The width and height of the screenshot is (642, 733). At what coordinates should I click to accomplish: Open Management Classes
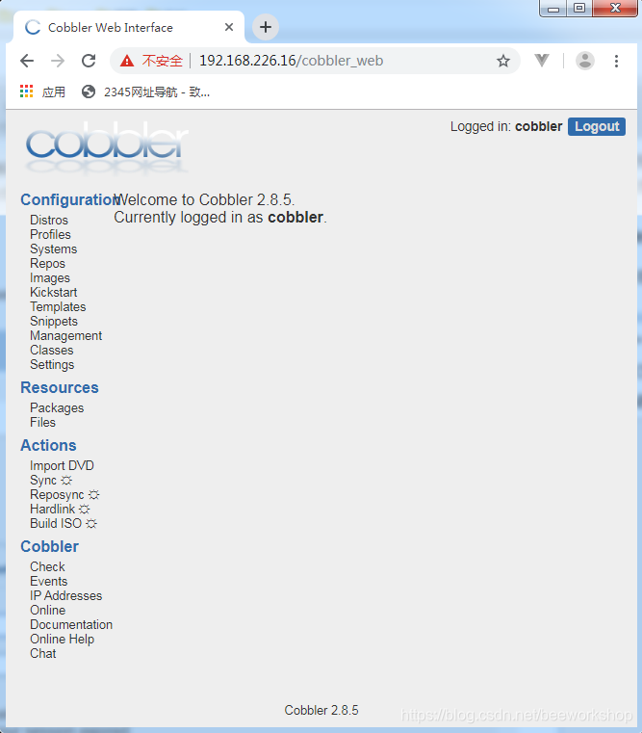tap(65, 343)
